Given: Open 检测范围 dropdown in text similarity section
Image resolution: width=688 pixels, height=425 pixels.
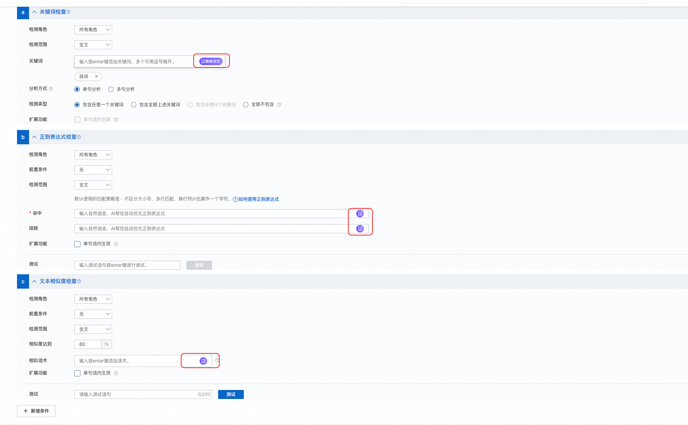Looking at the screenshot, I should tap(93, 329).
